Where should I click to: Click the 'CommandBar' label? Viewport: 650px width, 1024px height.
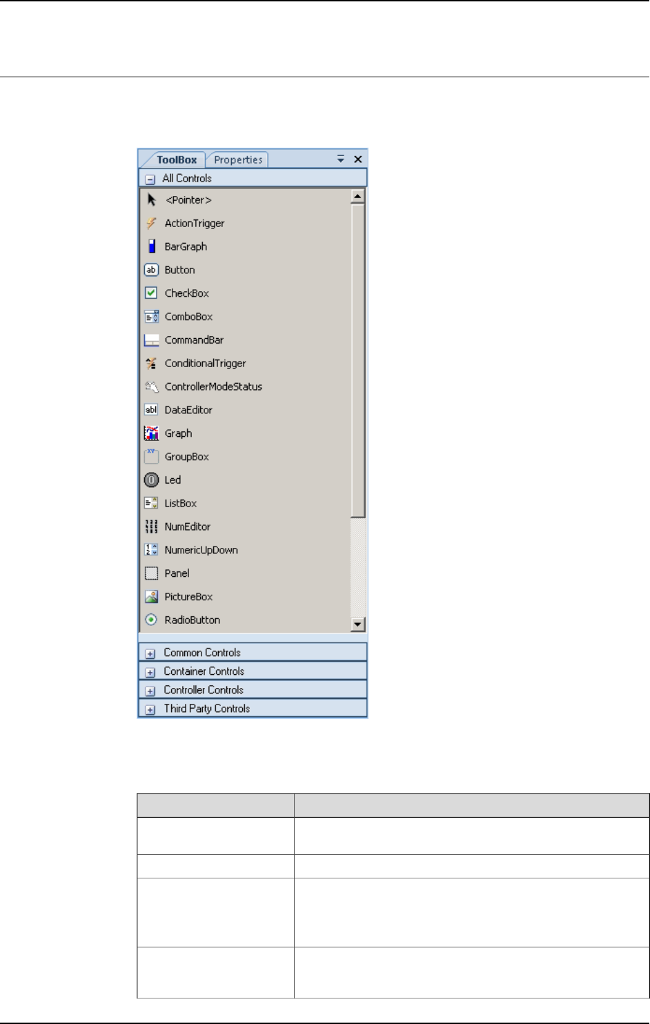click(x=194, y=340)
